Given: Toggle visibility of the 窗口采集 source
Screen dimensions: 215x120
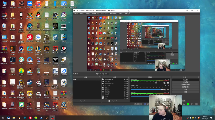Looking at the screenshot, I should (124, 86).
